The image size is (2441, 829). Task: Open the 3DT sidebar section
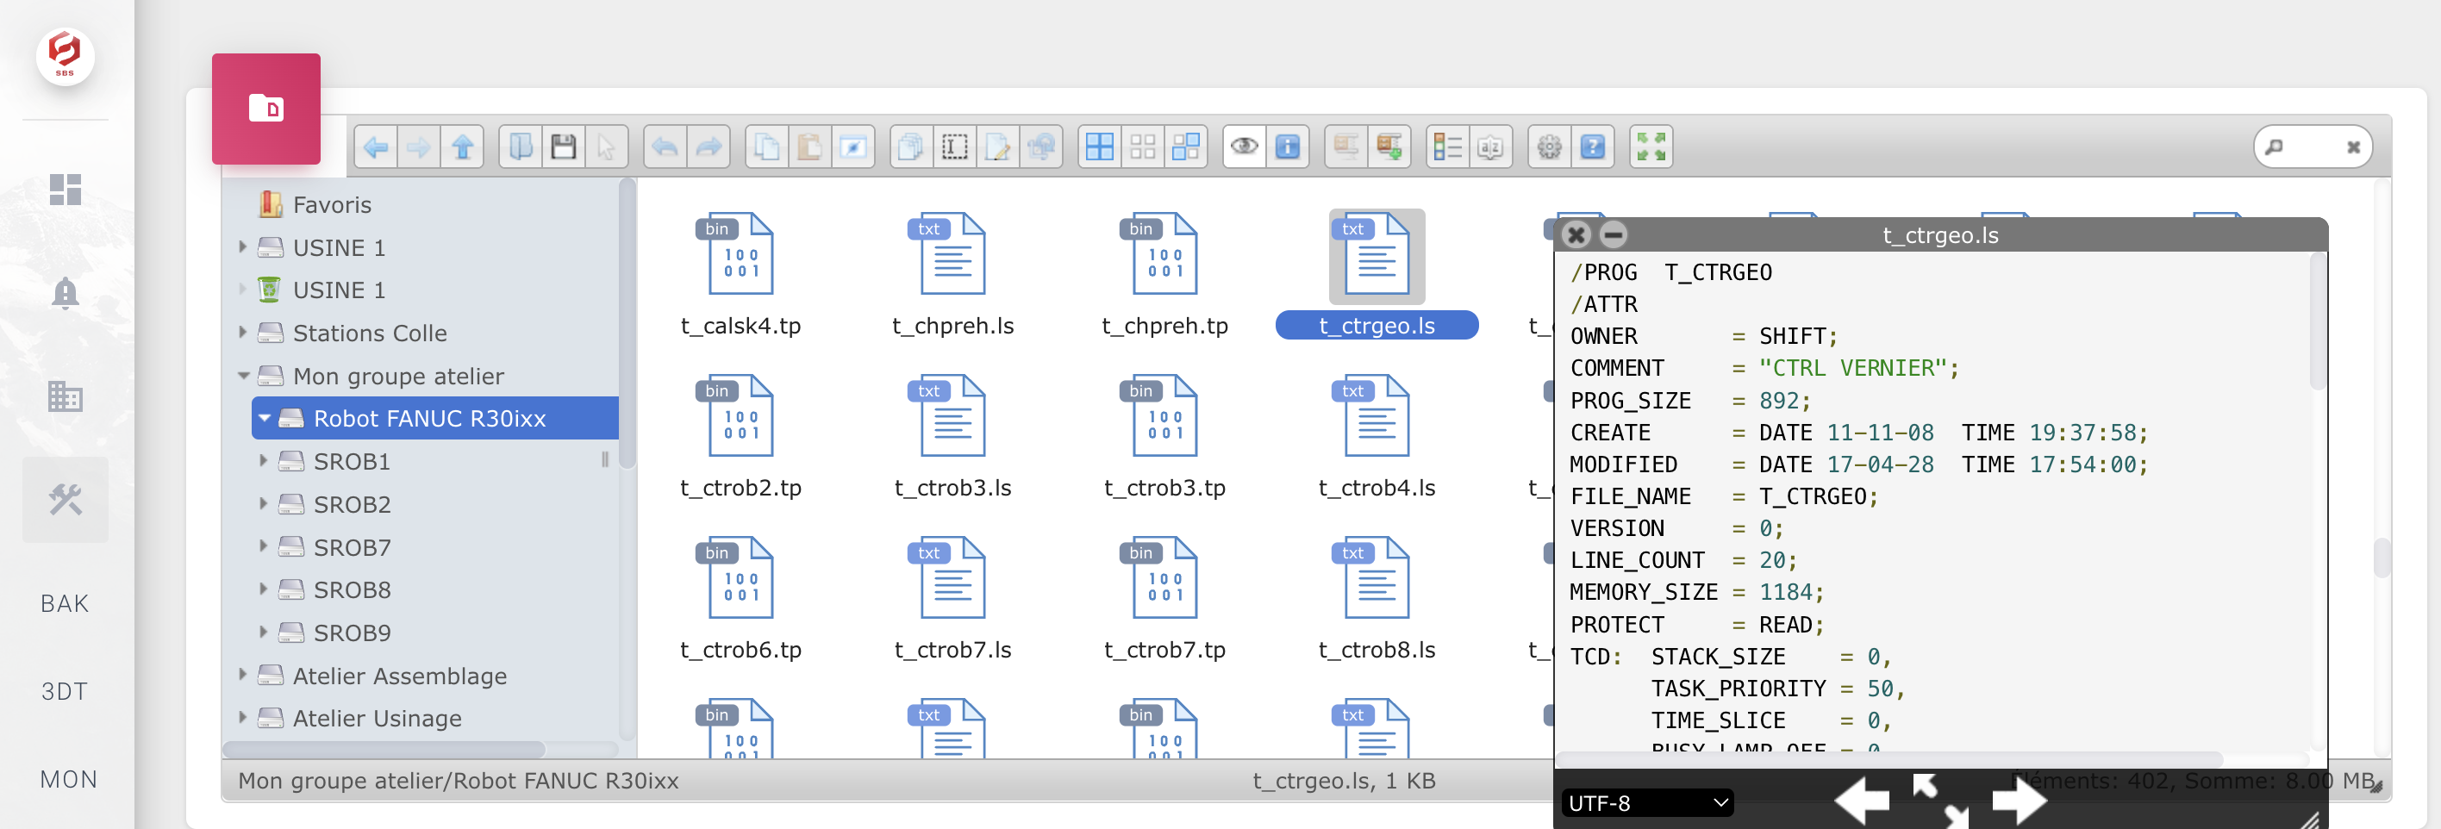tap(66, 690)
